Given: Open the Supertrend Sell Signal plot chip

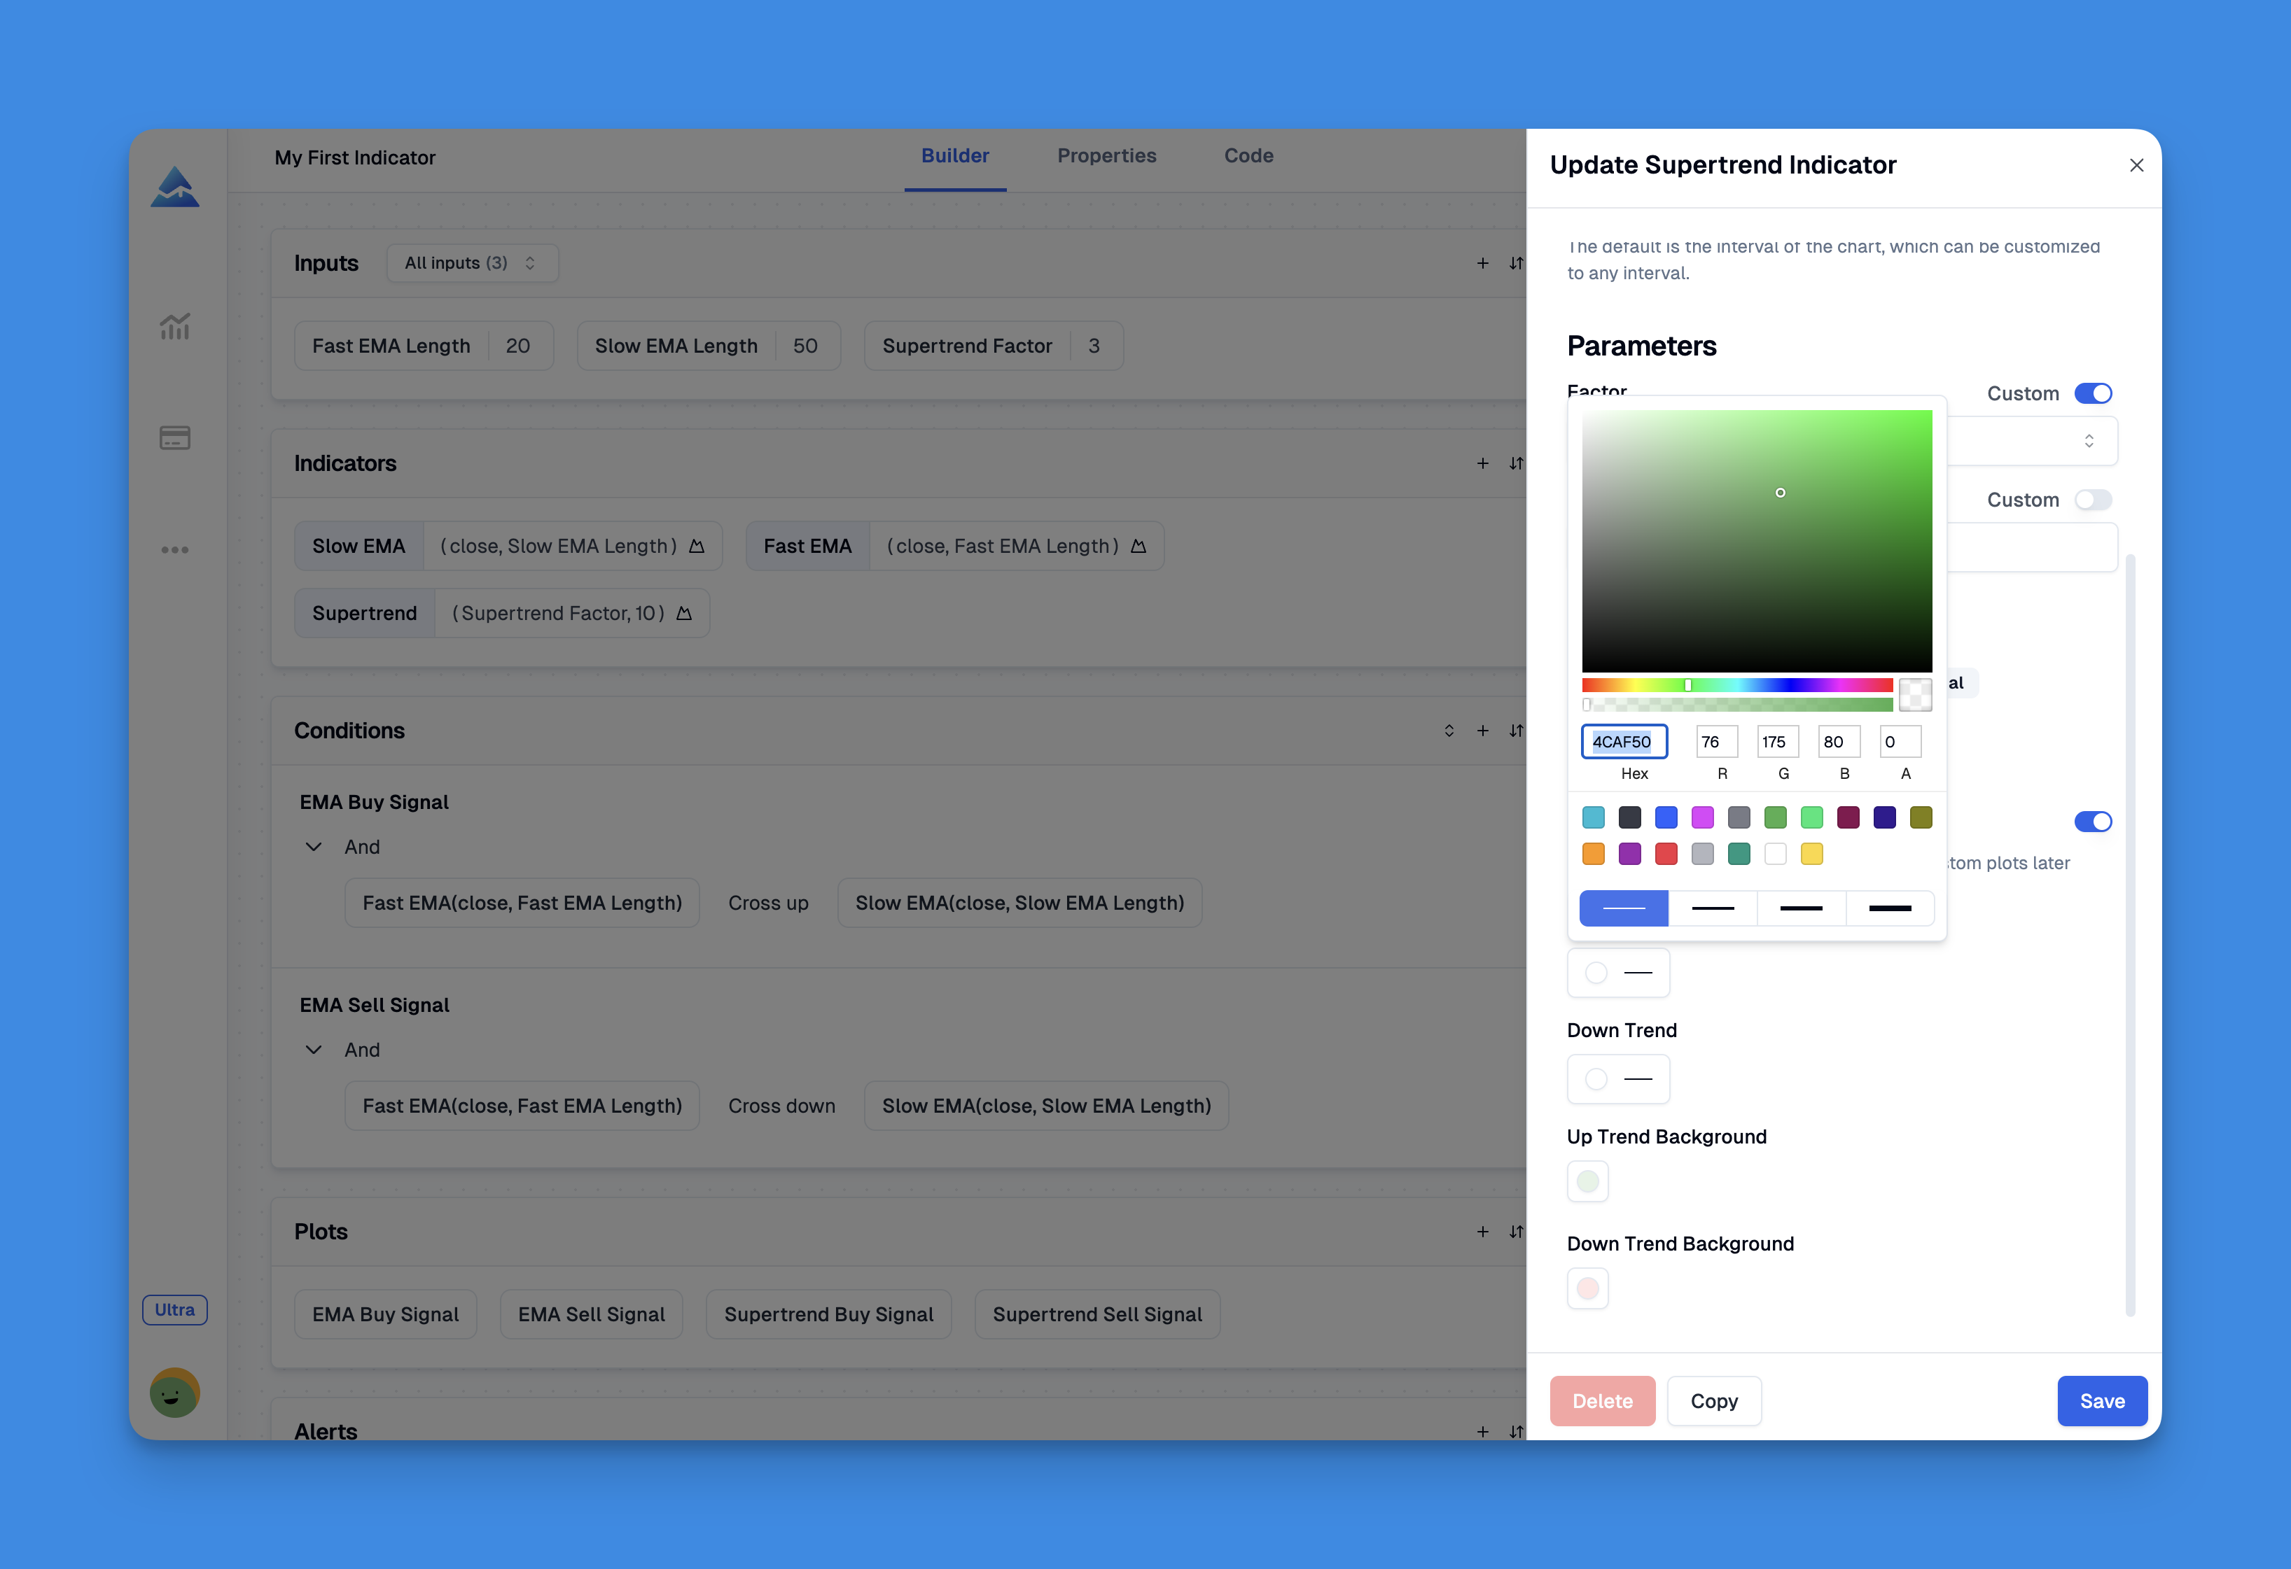Looking at the screenshot, I should click(x=1097, y=1314).
